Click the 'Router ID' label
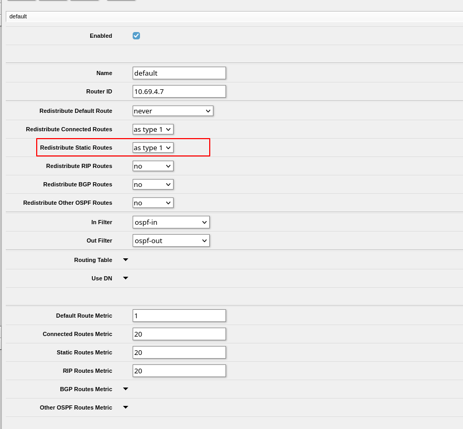 (99, 91)
